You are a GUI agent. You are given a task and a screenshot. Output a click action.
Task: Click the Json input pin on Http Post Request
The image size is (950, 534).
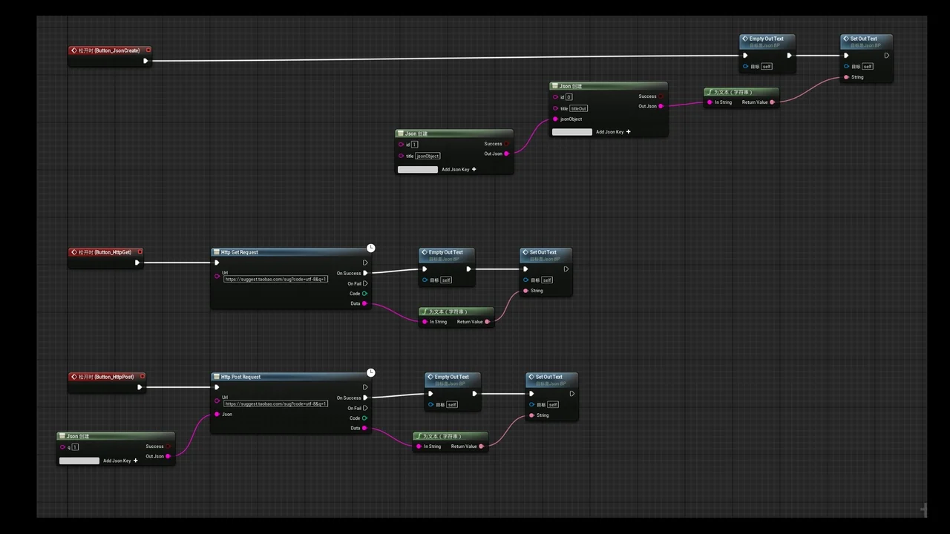tap(217, 414)
